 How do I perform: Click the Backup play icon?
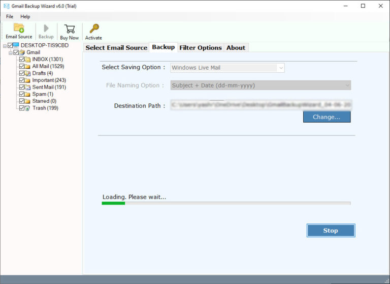tap(46, 29)
